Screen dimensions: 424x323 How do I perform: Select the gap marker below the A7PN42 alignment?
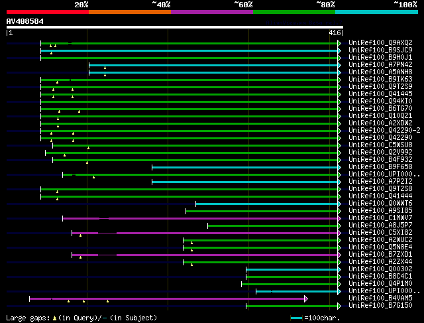(x=105, y=68)
